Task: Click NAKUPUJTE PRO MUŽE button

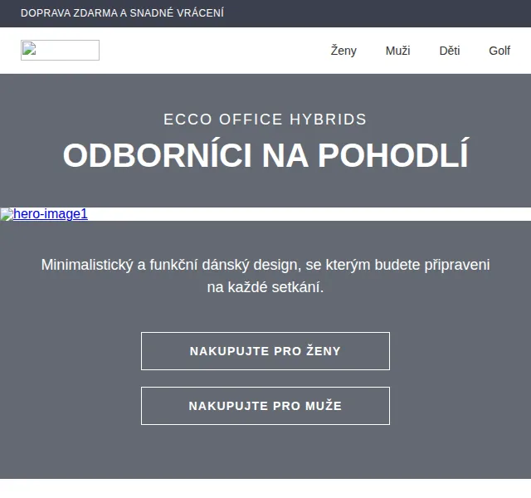Action: click(265, 406)
